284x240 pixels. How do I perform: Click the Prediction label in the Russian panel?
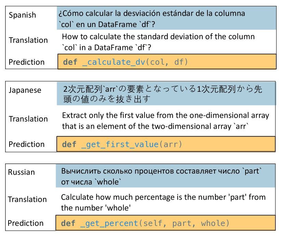26,223
